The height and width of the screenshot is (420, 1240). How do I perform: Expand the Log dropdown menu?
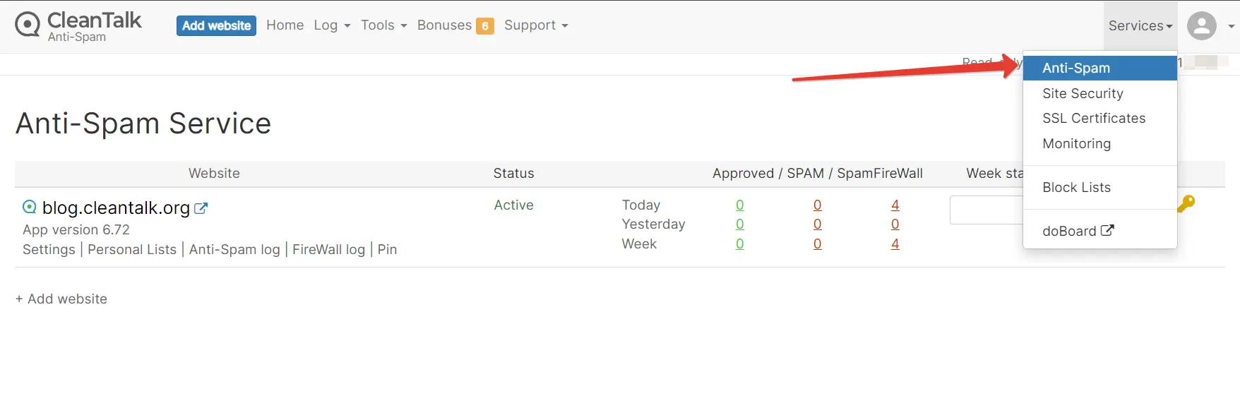coord(332,25)
